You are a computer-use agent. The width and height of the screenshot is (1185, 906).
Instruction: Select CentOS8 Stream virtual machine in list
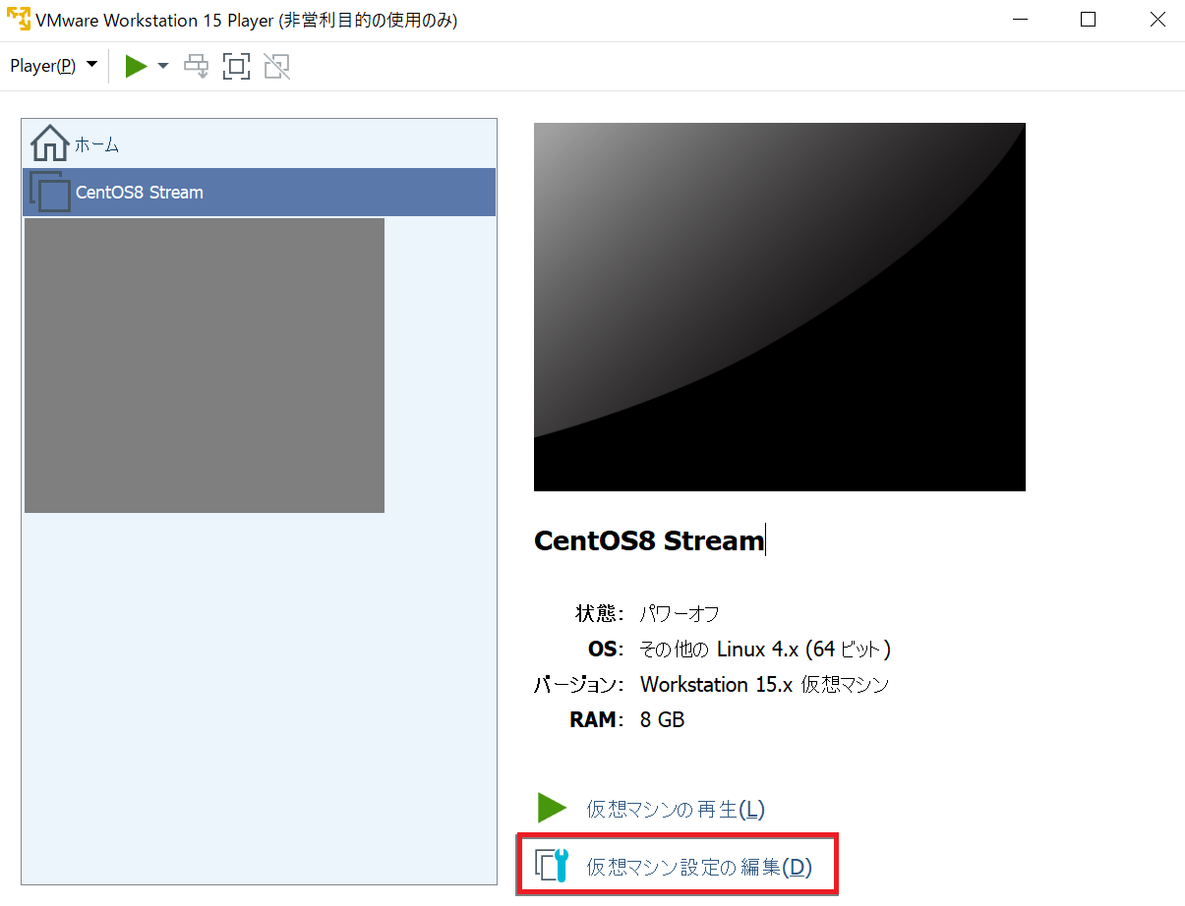(260, 192)
